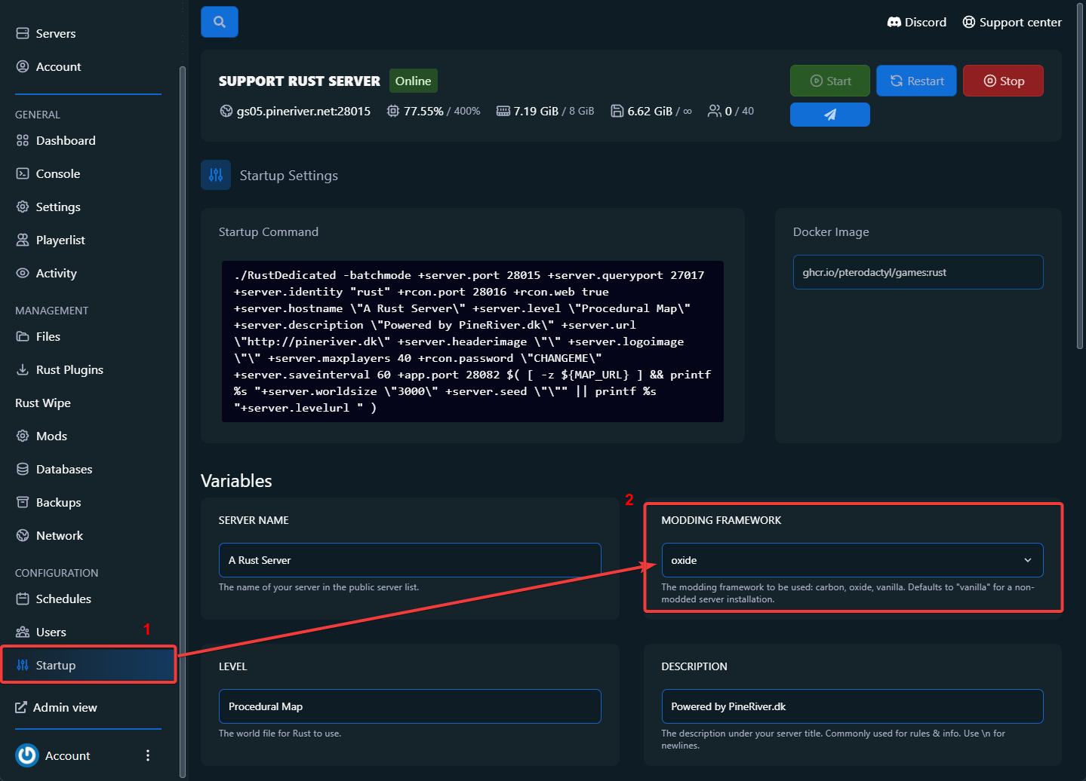1086x781 pixels.
Task: Click the Activity eye icon
Action: point(23,273)
